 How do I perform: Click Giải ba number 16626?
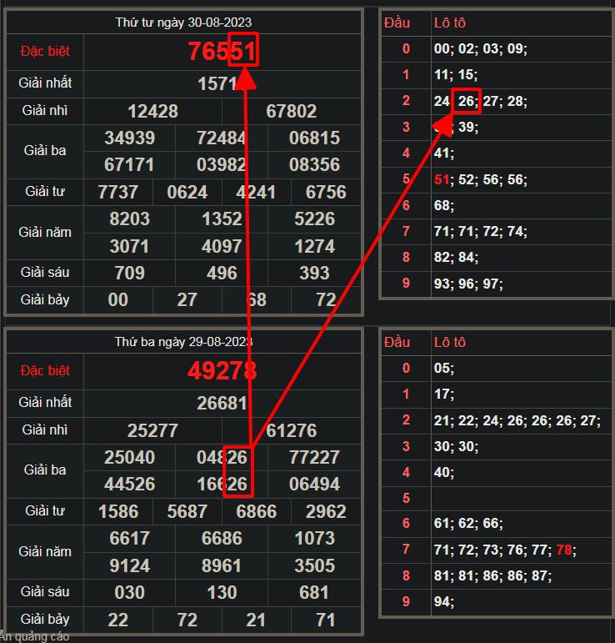[222, 484]
